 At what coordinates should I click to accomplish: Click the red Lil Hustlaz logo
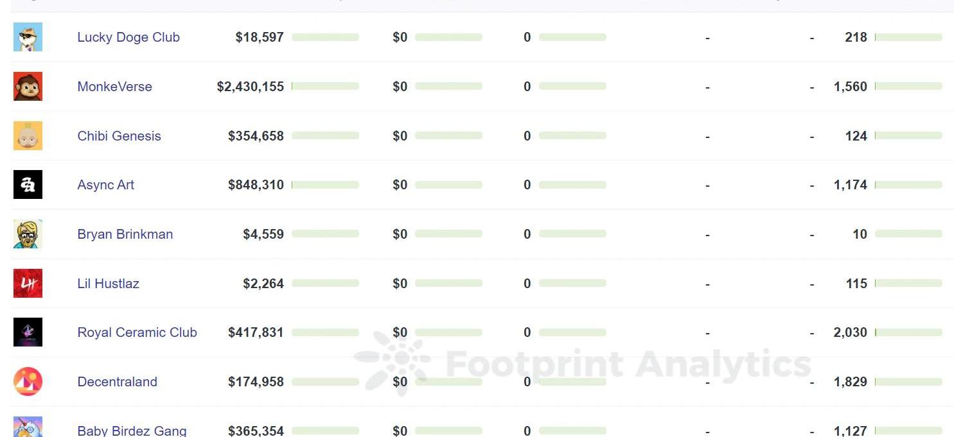pyautogui.click(x=28, y=284)
